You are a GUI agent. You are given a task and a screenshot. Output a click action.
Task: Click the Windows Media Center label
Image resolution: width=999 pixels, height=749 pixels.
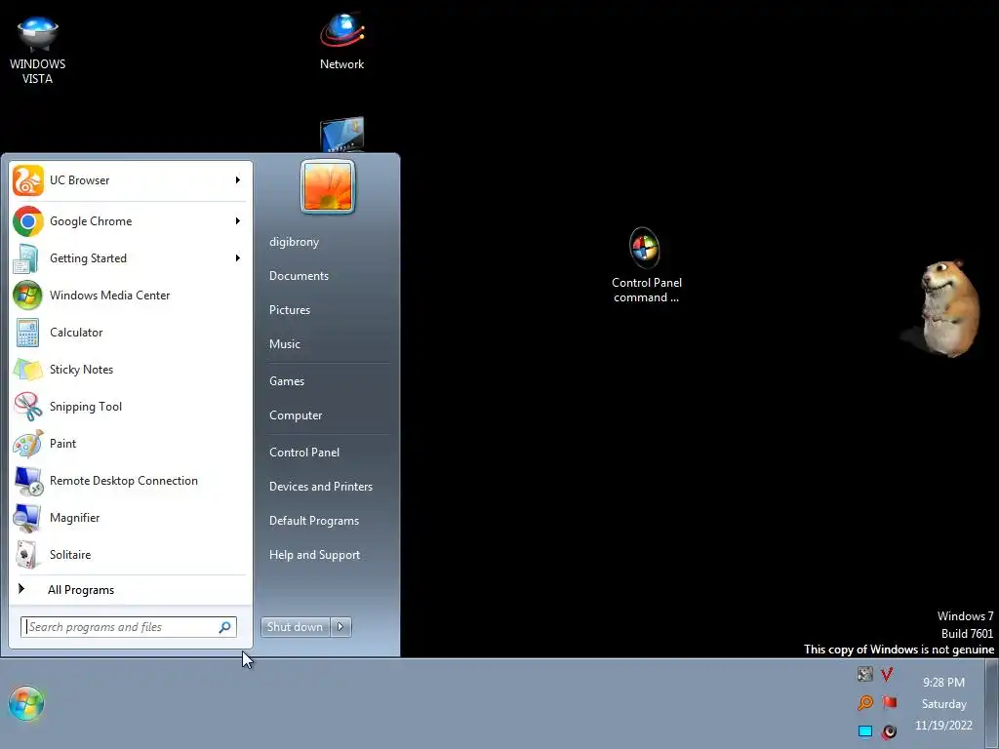tap(109, 296)
